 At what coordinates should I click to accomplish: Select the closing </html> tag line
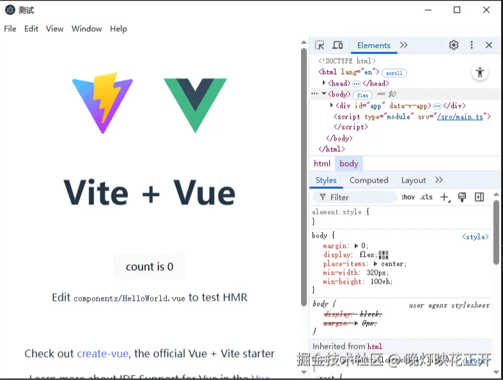coord(331,149)
